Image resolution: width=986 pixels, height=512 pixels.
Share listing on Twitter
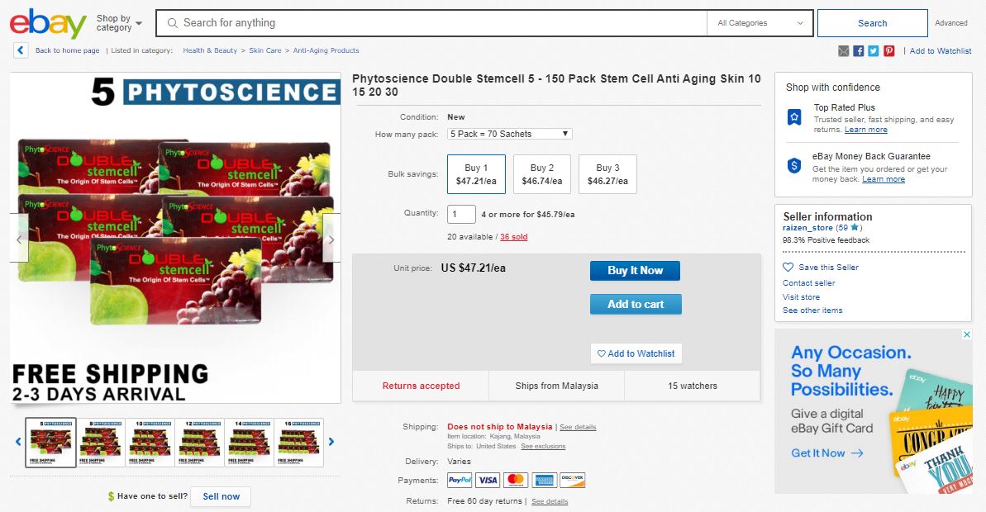coord(874,51)
